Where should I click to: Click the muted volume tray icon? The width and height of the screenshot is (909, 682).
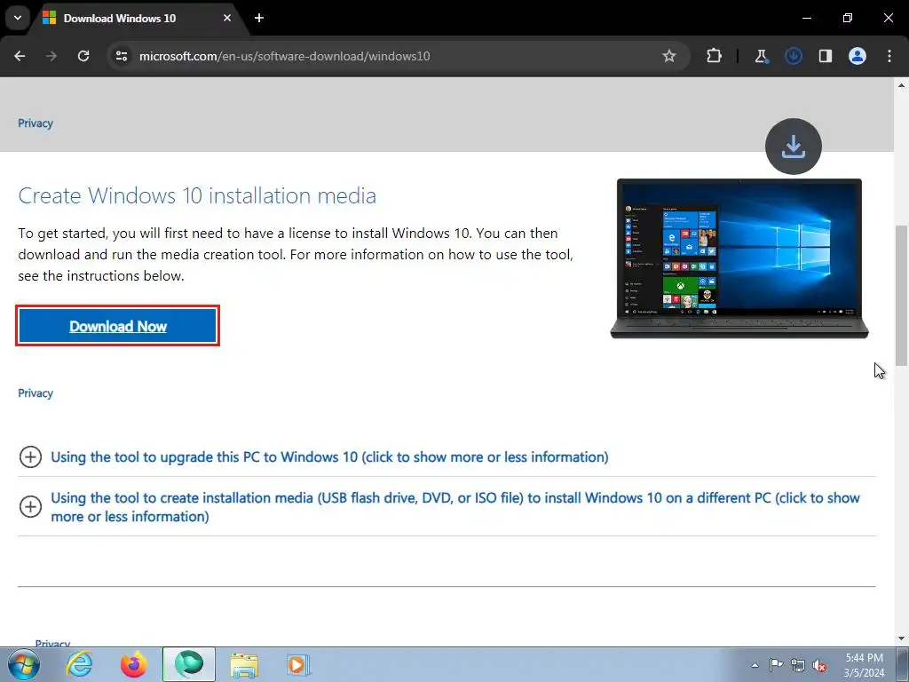tap(819, 665)
